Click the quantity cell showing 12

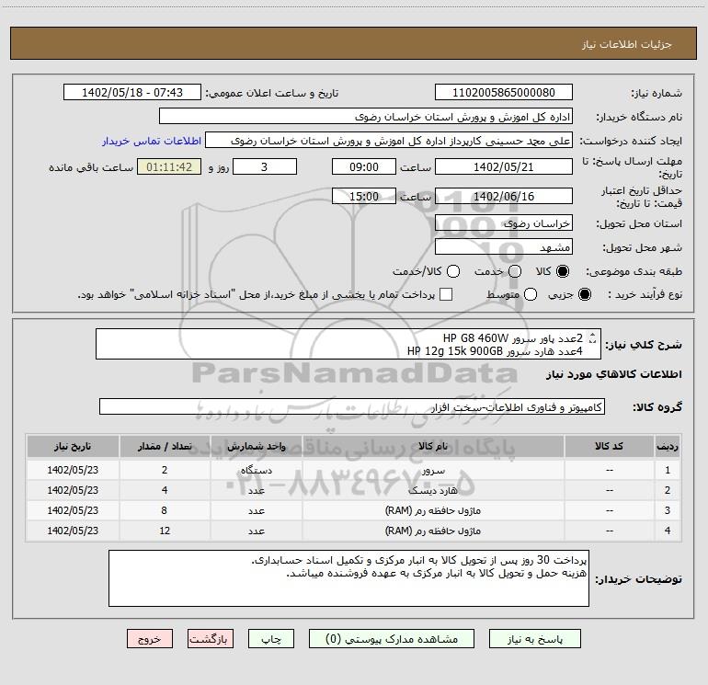[x=165, y=531]
